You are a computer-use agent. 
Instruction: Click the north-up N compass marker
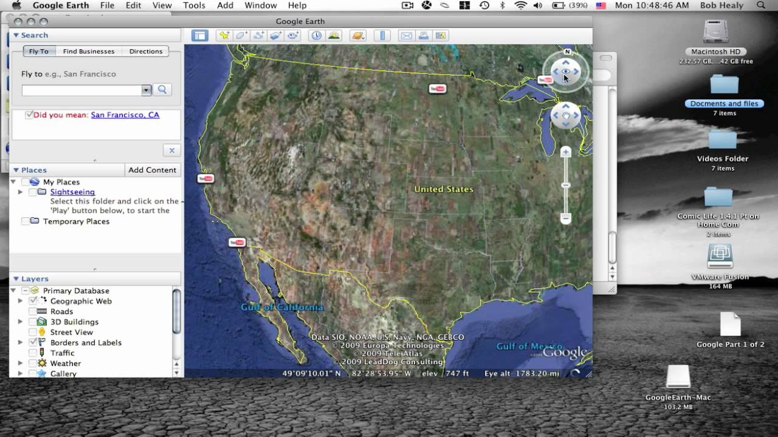click(x=567, y=52)
